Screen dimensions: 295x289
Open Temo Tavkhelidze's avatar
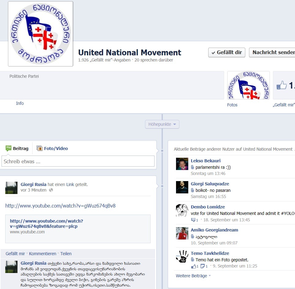tap(182, 256)
